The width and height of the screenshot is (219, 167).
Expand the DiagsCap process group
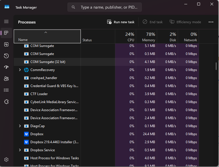(x=20, y=126)
